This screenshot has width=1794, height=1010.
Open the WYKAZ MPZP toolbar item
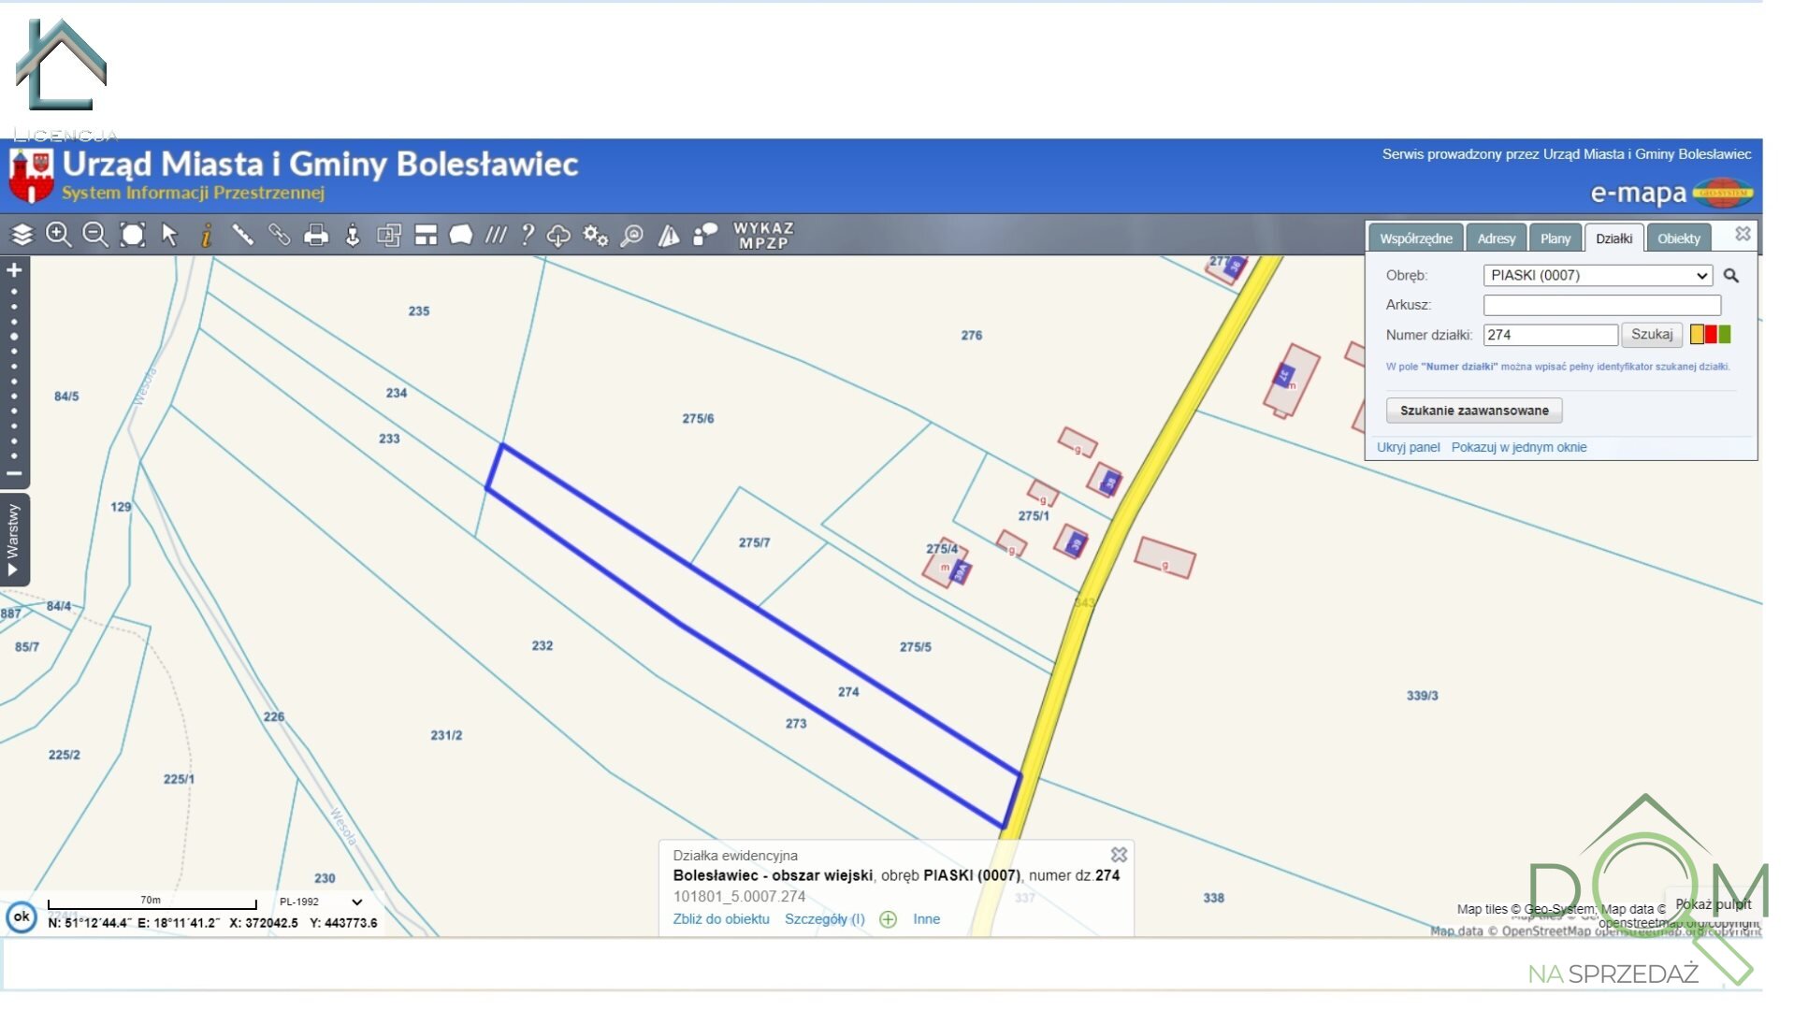[763, 236]
